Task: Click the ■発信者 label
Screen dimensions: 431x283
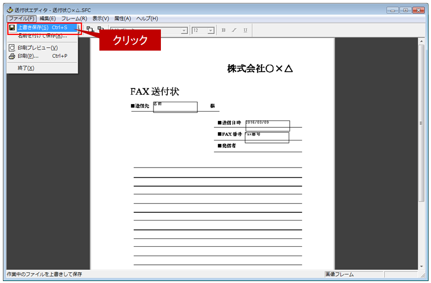Action: (x=227, y=146)
